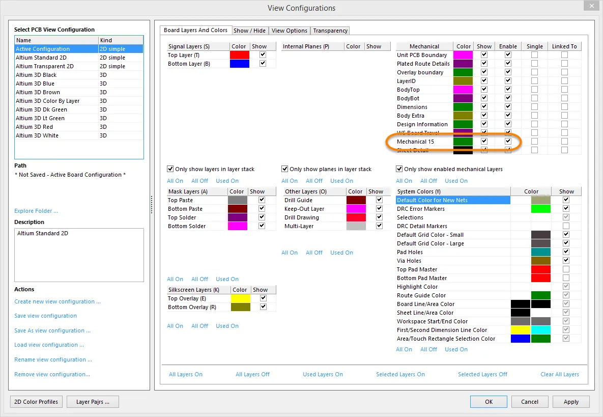
Task: Select Default Color for New Nets row
Action: [x=453, y=200]
